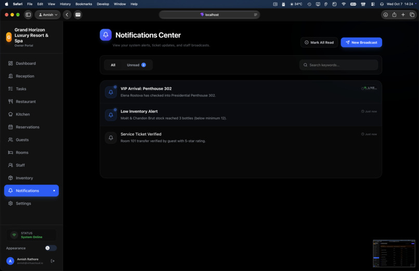Click the Unread count badge
Viewport: 419px width, 271px height.
[143, 65]
